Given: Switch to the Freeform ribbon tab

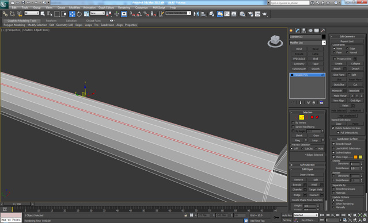Looking at the screenshot, I should tap(51, 21).
